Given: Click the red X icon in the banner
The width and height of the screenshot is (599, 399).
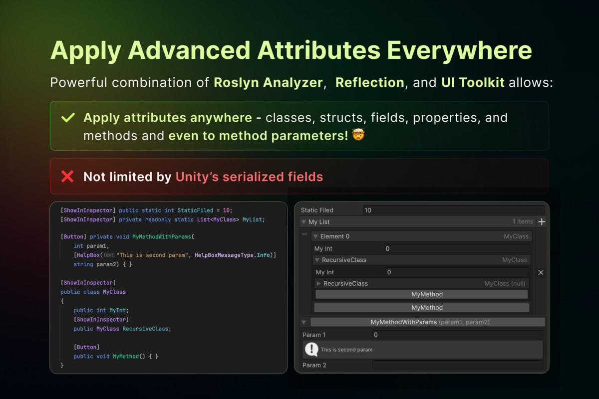Looking at the screenshot, I should pos(67,176).
